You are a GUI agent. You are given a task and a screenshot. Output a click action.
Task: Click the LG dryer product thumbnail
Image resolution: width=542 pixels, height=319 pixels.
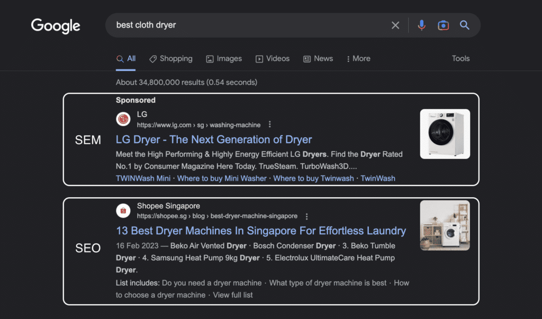tap(445, 134)
